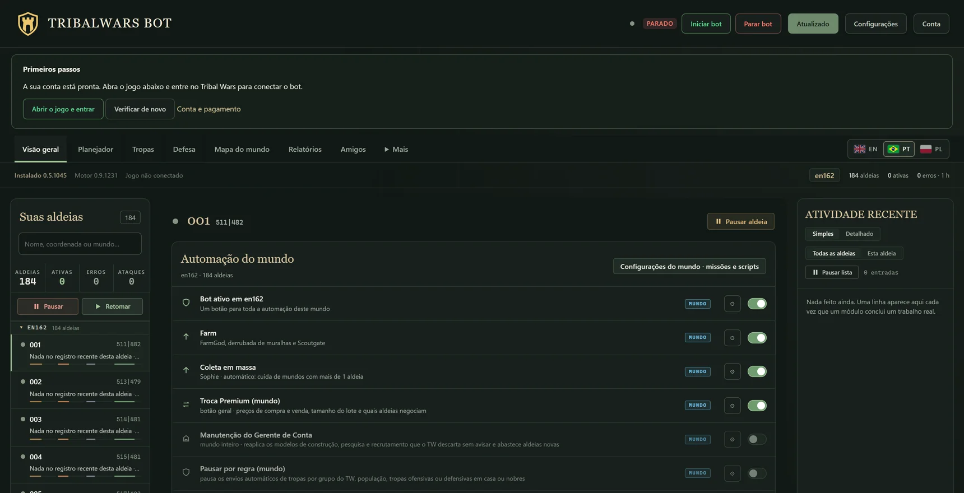Image resolution: width=964 pixels, height=493 pixels.
Task: Open settings icon for Troca Premium (mundo)
Action: click(732, 406)
